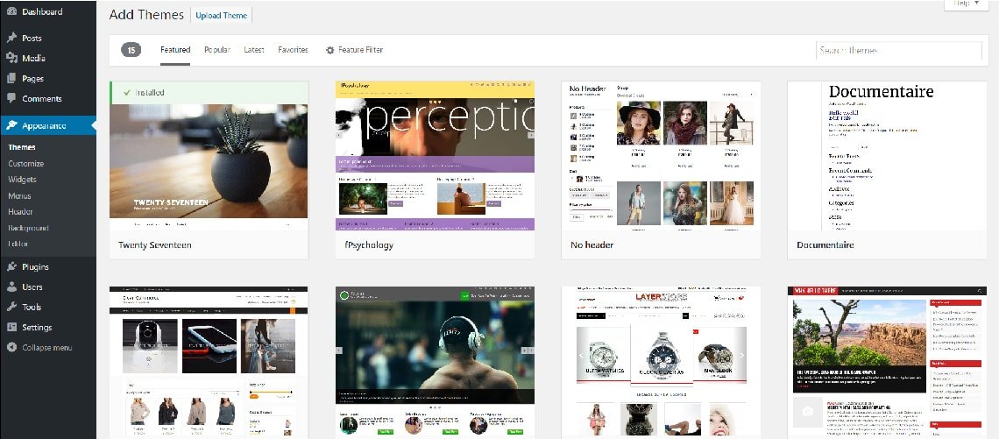The image size is (999, 439).
Task: Click the Documentaire theme name label
Action: coord(825,244)
